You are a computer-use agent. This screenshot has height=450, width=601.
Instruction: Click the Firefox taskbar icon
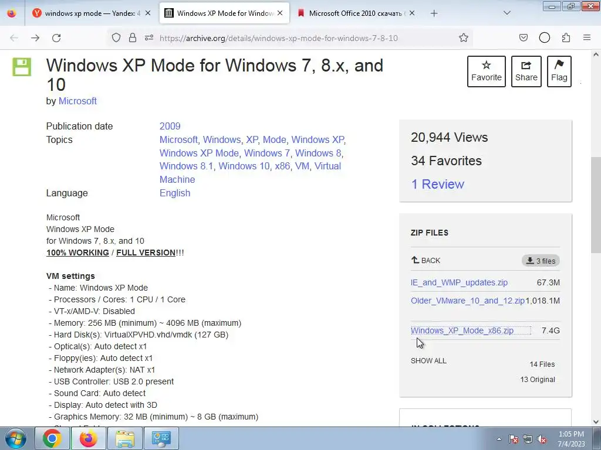[x=88, y=438]
